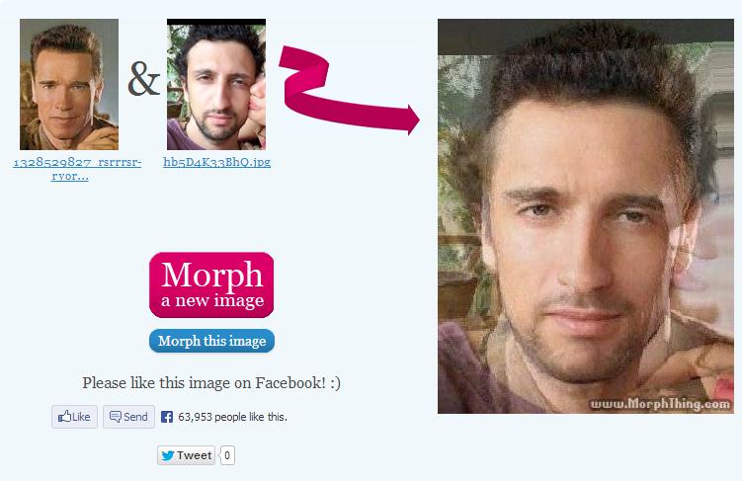Open the hb5D4K33BhQ.jpg file link

[x=216, y=162]
